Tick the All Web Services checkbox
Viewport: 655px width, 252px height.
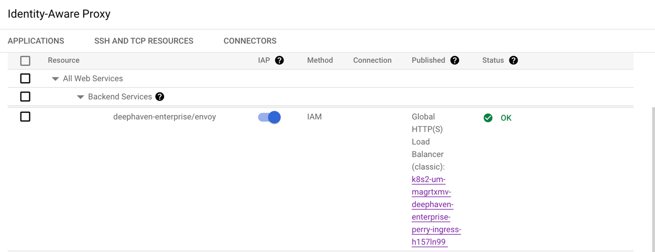point(25,78)
